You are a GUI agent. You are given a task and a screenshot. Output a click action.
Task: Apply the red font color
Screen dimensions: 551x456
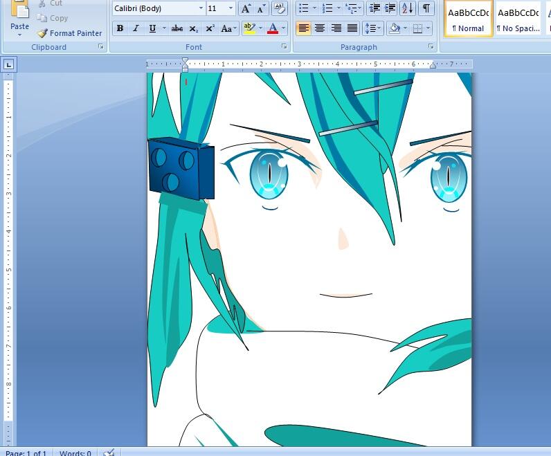coord(273,28)
